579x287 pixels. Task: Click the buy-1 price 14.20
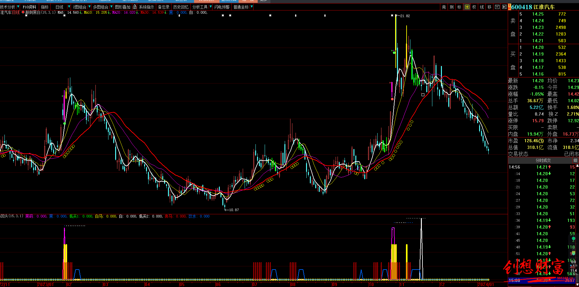pos(538,47)
